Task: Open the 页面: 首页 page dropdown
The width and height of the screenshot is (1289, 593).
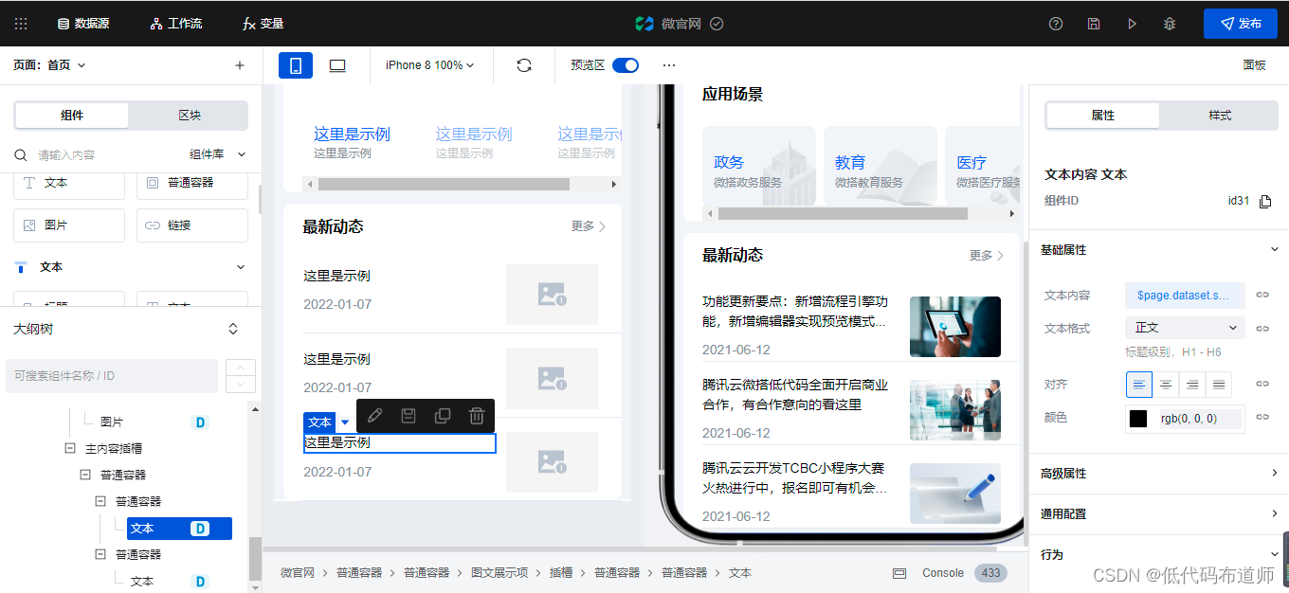Action: coord(49,65)
